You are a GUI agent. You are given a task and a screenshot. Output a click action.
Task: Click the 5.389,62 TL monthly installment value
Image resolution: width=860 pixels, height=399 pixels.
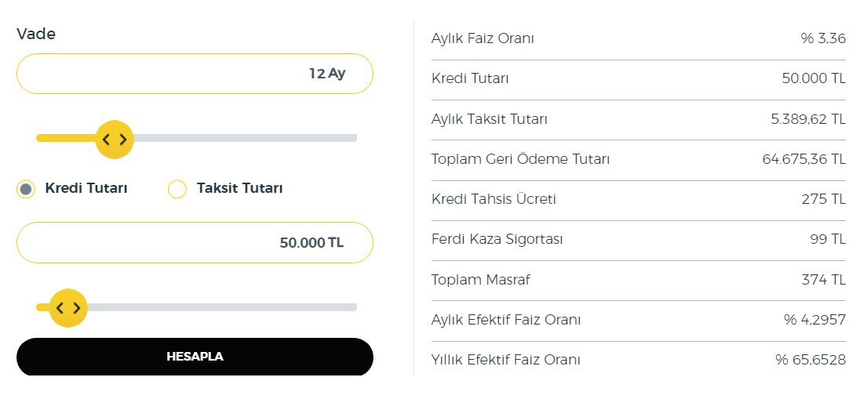[x=808, y=119]
